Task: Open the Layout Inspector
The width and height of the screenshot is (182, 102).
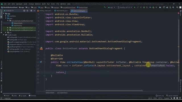Action: 172,96
